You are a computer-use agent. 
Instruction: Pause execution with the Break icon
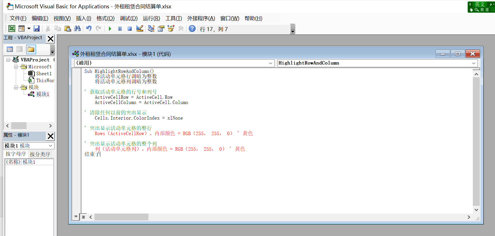pos(120,29)
